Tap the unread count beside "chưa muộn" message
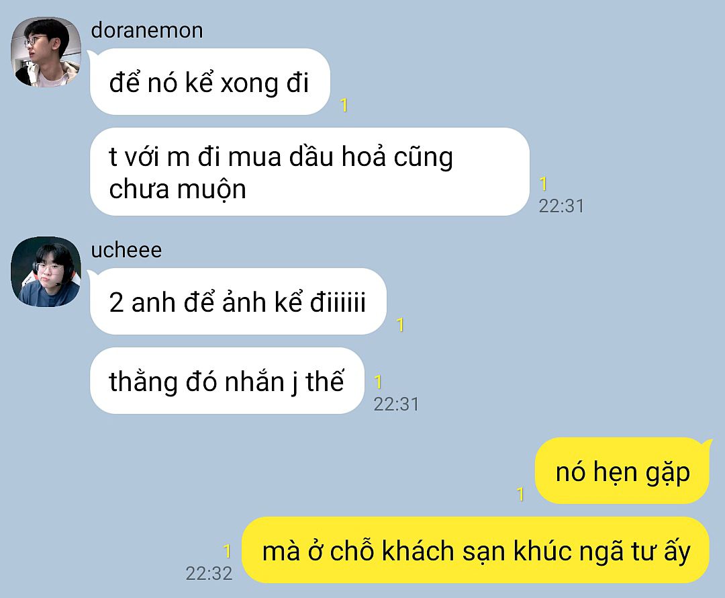This screenshot has width=725, height=598. point(544,183)
